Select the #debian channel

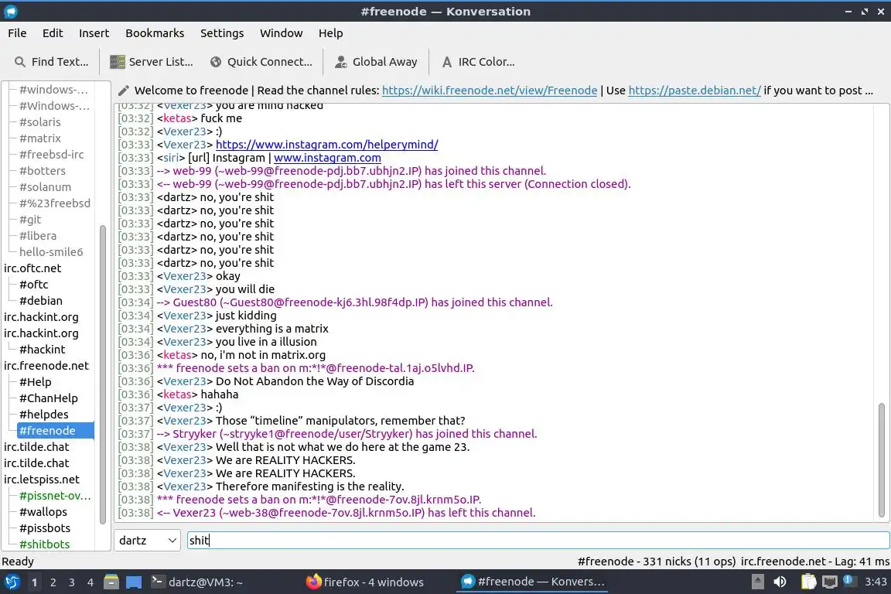coord(40,301)
